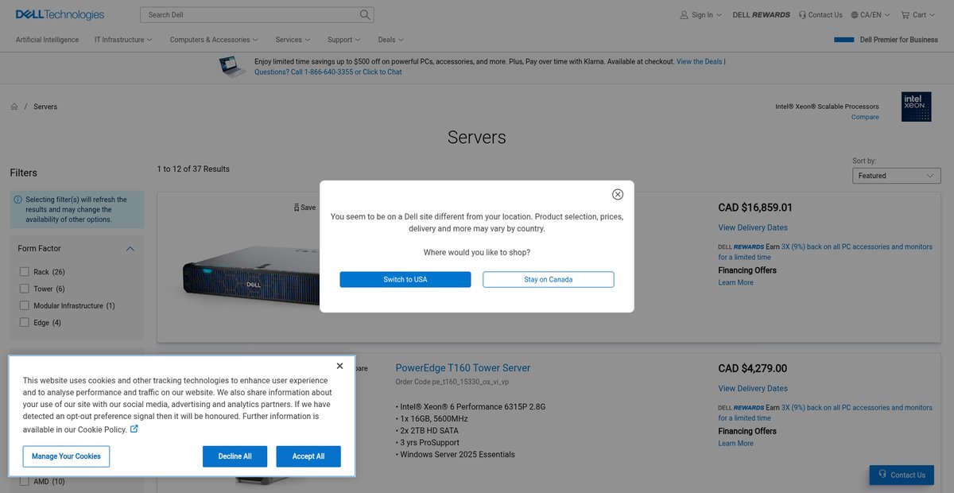Click the laptop promo image in banner
Screen dimensions: 954x493
[x=233, y=66]
